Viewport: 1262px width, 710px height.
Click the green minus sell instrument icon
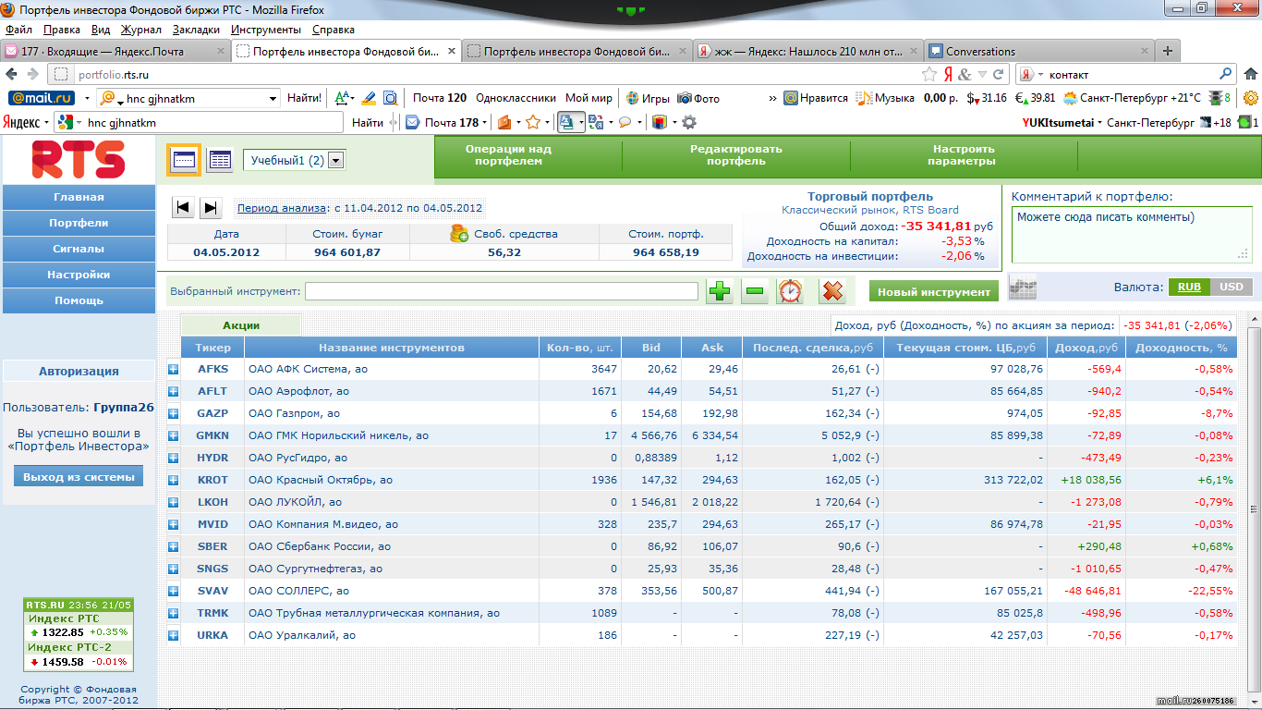(754, 291)
